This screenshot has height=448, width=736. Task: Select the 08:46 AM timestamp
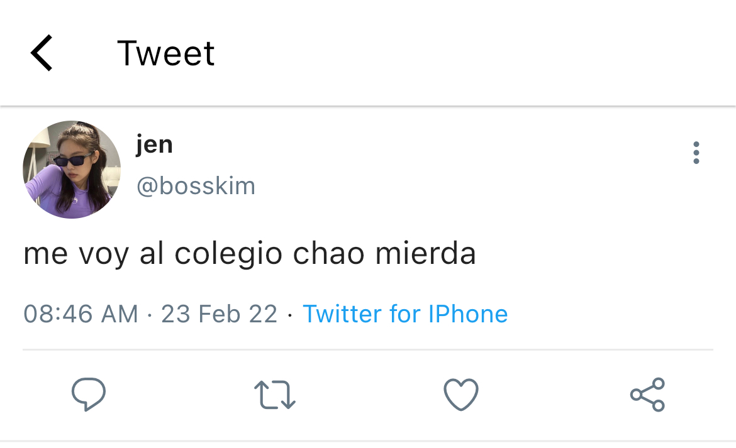point(81,314)
